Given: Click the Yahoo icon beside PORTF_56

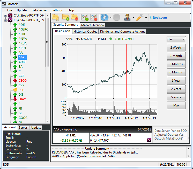Looking at the screenshot, I should coord(10,16).
